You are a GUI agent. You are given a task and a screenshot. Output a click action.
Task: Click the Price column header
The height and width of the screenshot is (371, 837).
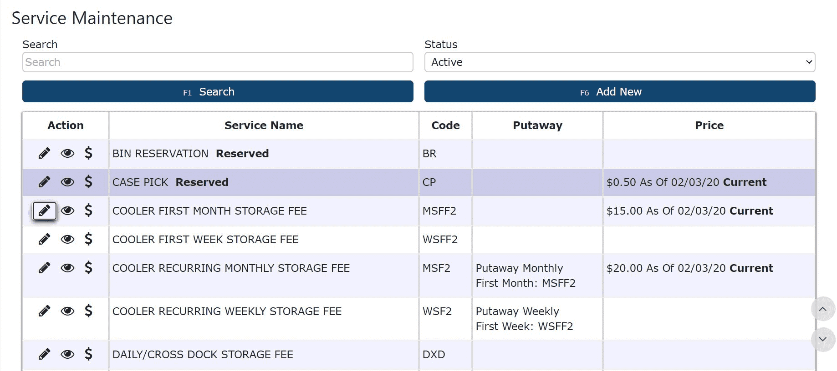(x=709, y=125)
